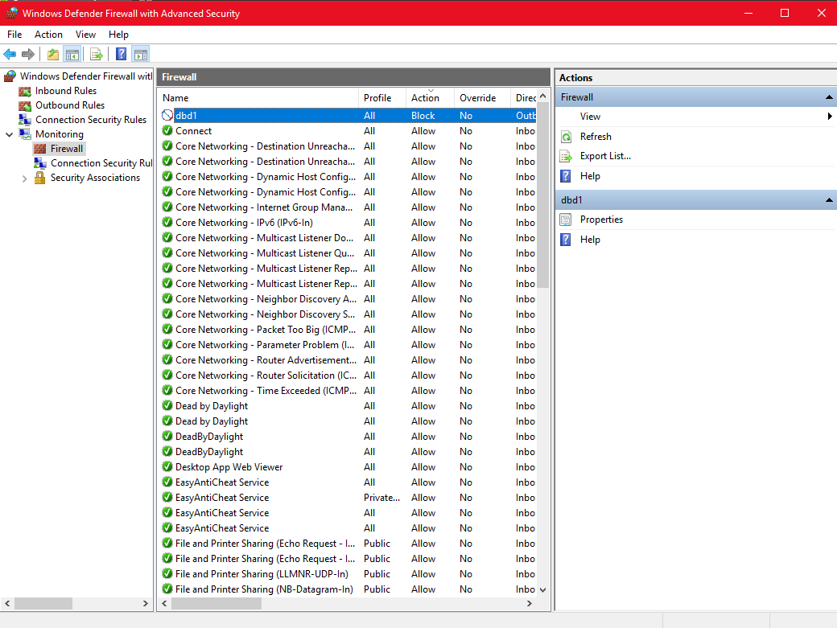Click the Refresh icon in Actions pane
The image size is (837, 628).
point(566,137)
